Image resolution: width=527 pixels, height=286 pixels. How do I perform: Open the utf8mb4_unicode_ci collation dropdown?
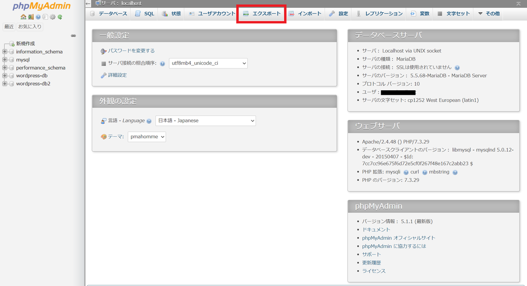208,63
